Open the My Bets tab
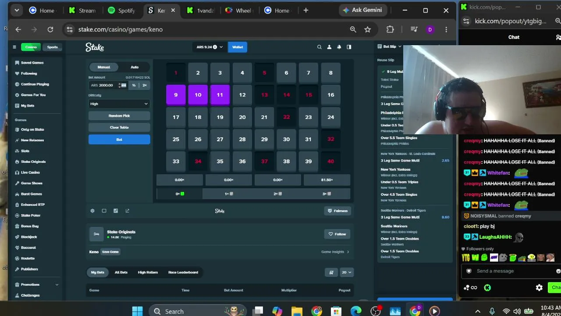 click(98, 272)
